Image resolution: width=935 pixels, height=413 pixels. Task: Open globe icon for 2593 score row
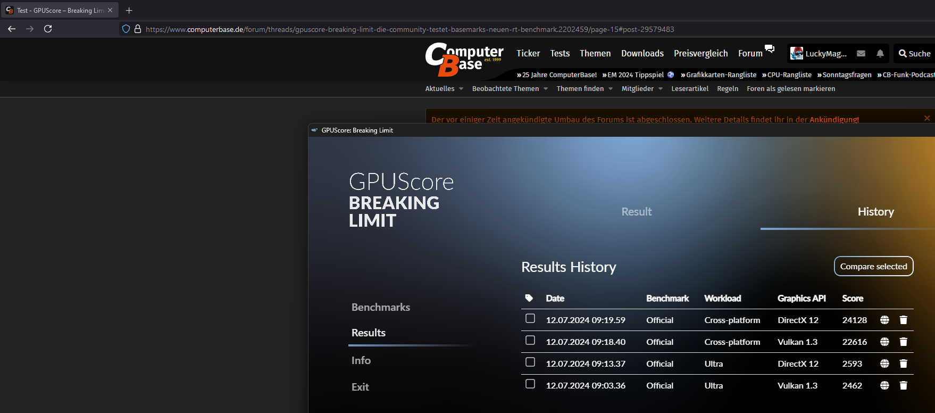click(x=884, y=364)
